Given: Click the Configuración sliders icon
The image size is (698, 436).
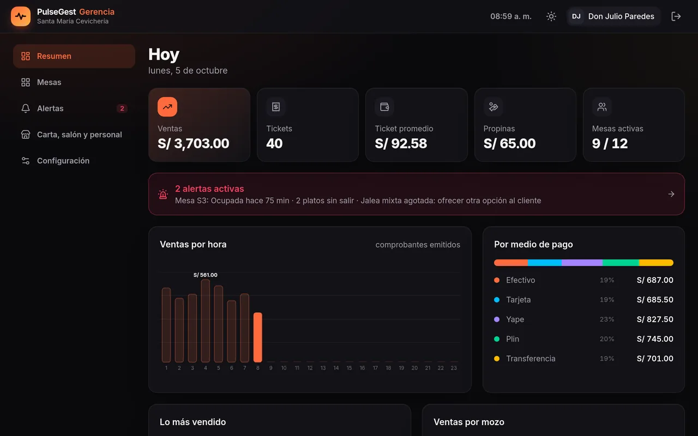Looking at the screenshot, I should (x=26, y=161).
